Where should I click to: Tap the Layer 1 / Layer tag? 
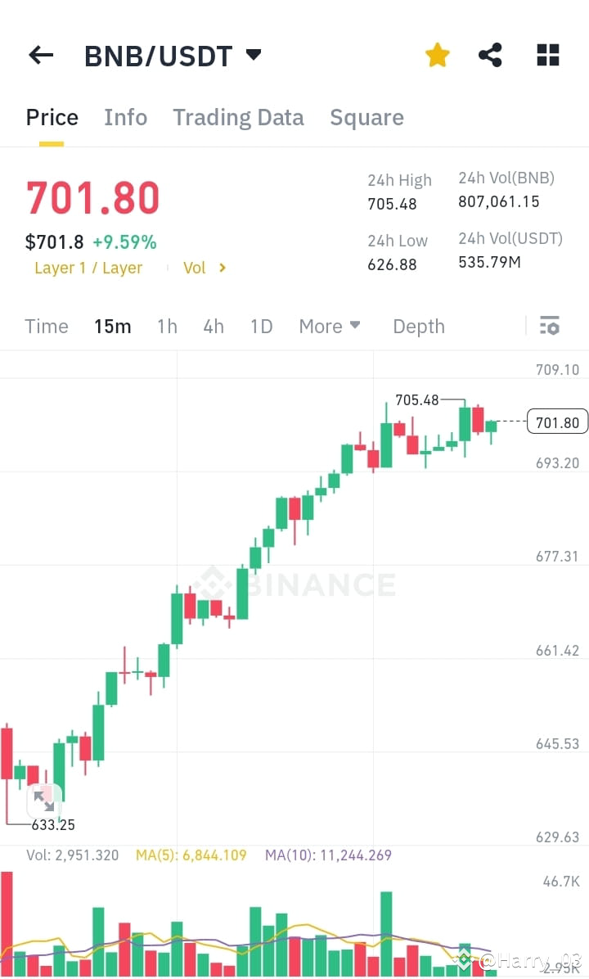(88, 268)
